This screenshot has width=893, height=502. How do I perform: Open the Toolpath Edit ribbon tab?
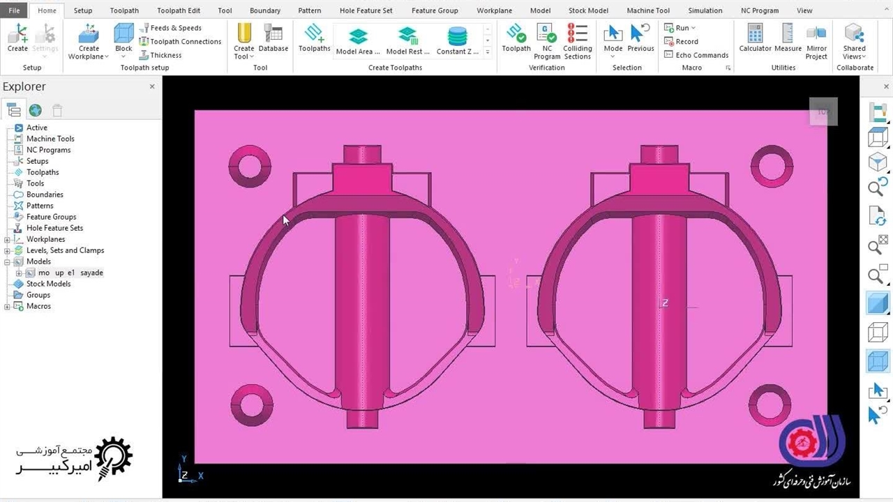[x=179, y=10]
